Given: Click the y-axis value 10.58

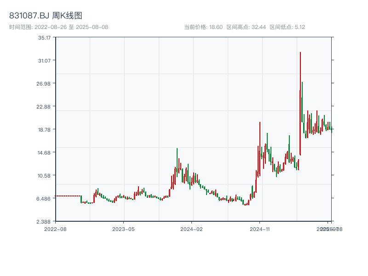Looking at the screenshot, I should 44,176.
